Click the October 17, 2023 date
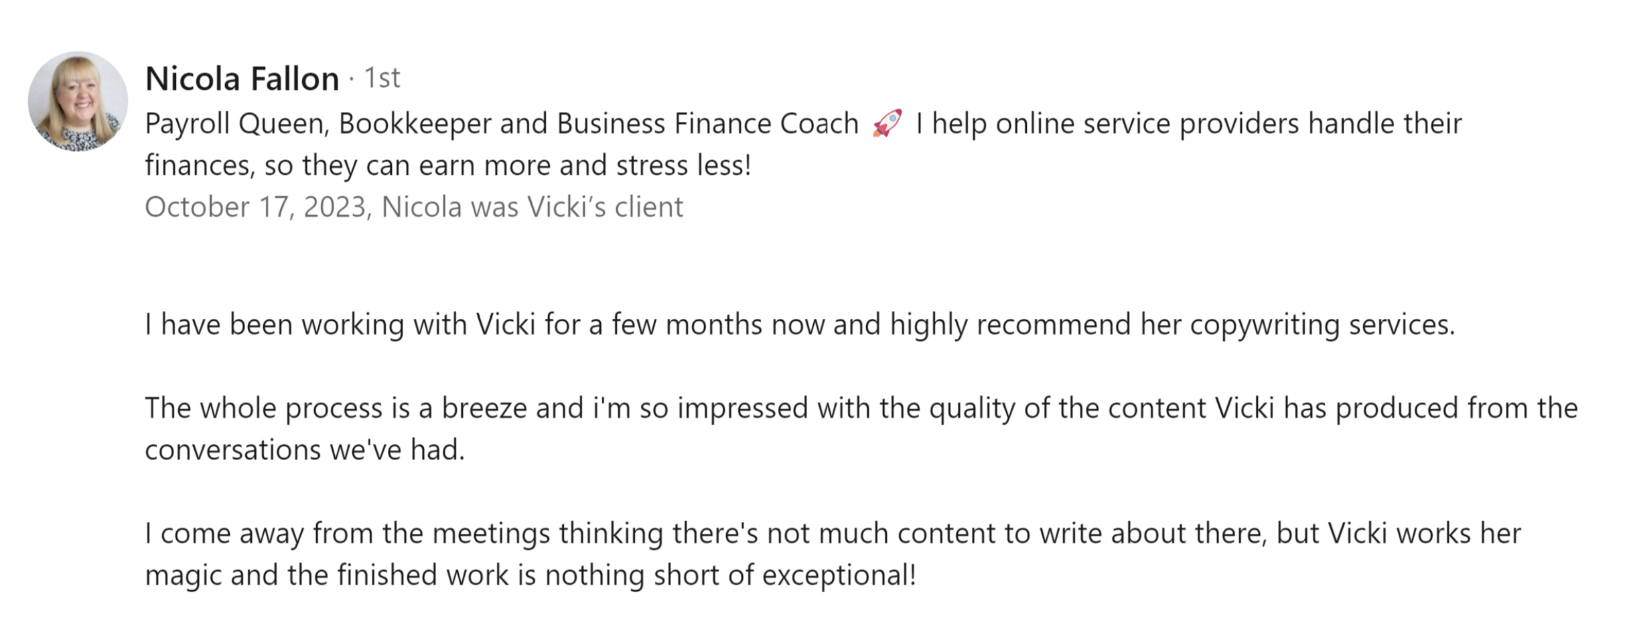Image resolution: width=1625 pixels, height=633 pixels. click(x=256, y=207)
